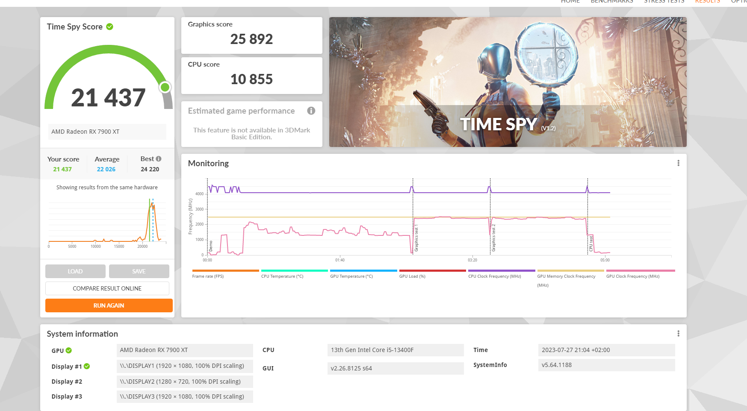The height and width of the screenshot is (411, 747).
Task: Click the GUI version v2.26.8125 s64
Action: (396, 368)
